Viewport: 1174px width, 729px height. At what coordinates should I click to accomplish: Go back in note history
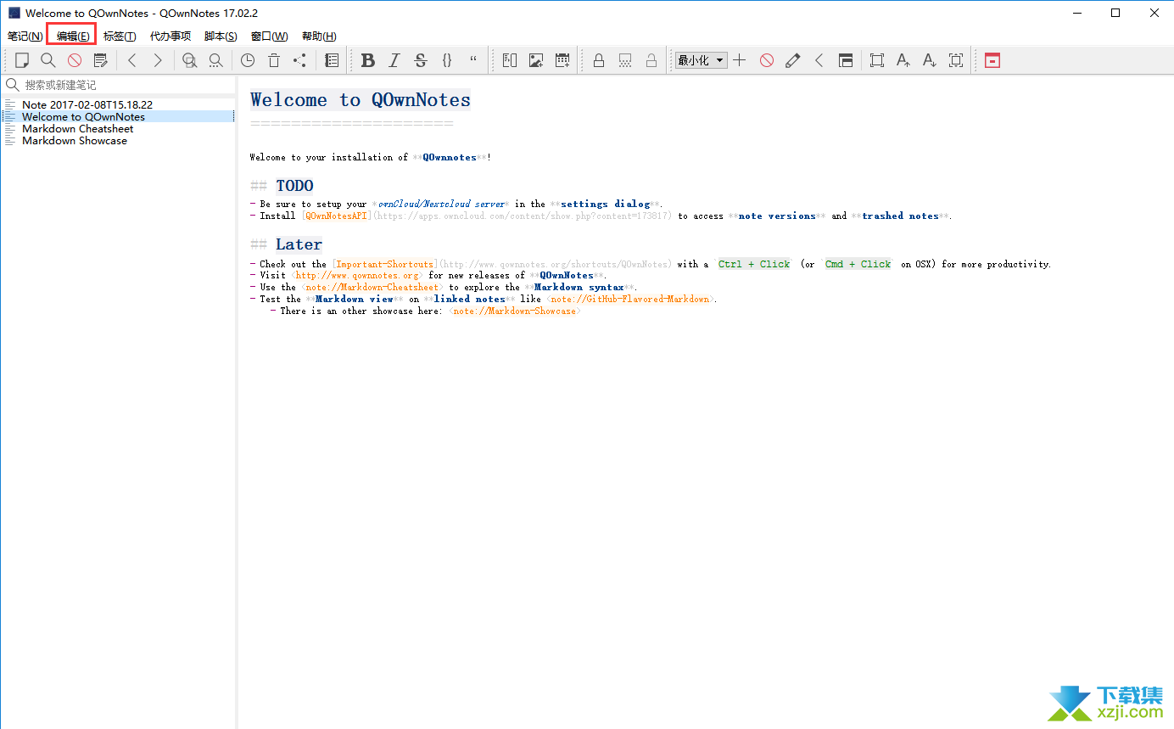[x=131, y=60]
